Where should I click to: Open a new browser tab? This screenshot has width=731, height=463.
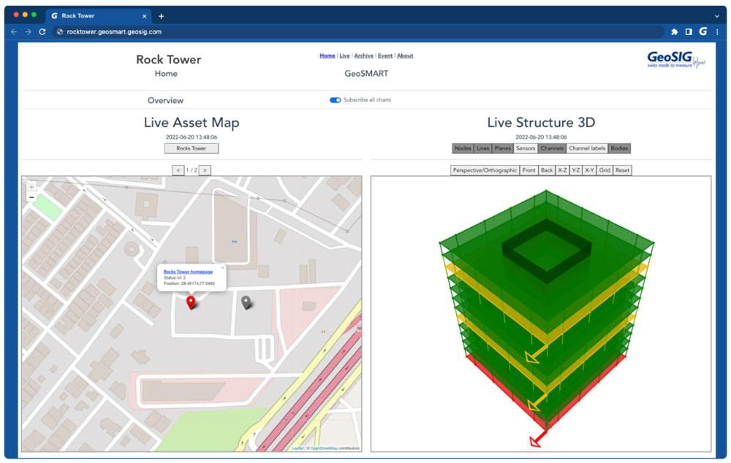[162, 16]
